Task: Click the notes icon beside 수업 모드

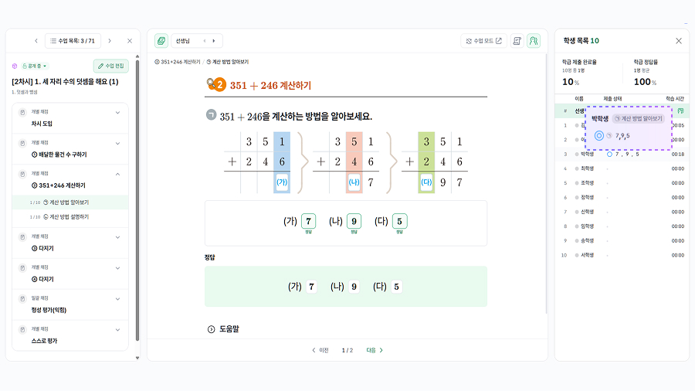Action: pyautogui.click(x=517, y=41)
